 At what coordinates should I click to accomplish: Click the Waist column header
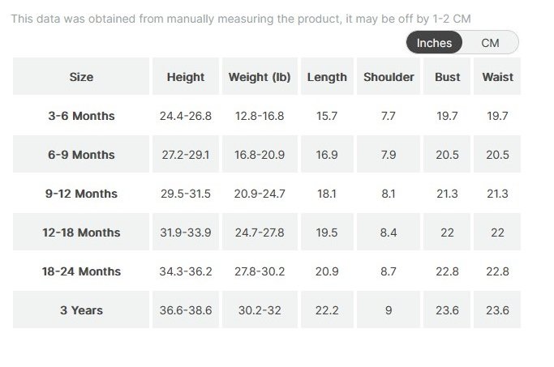(x=497, y=77)
